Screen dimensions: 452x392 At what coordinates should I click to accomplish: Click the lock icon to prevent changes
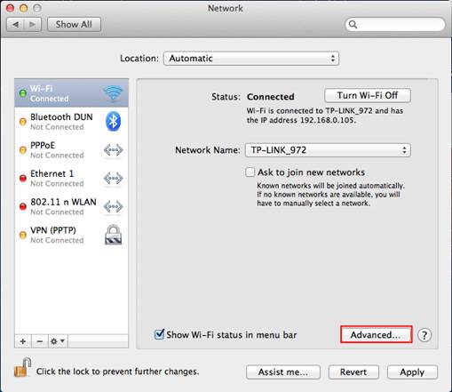tap(23, 367)
